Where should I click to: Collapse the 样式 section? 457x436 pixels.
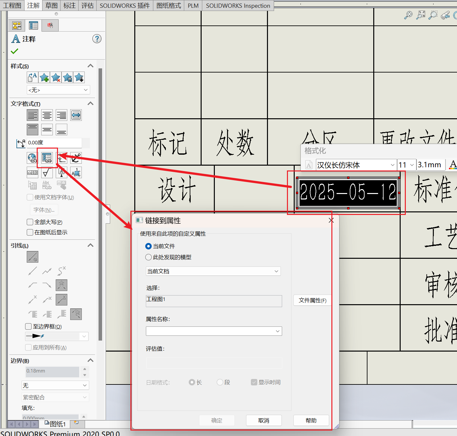click(90, 66)
